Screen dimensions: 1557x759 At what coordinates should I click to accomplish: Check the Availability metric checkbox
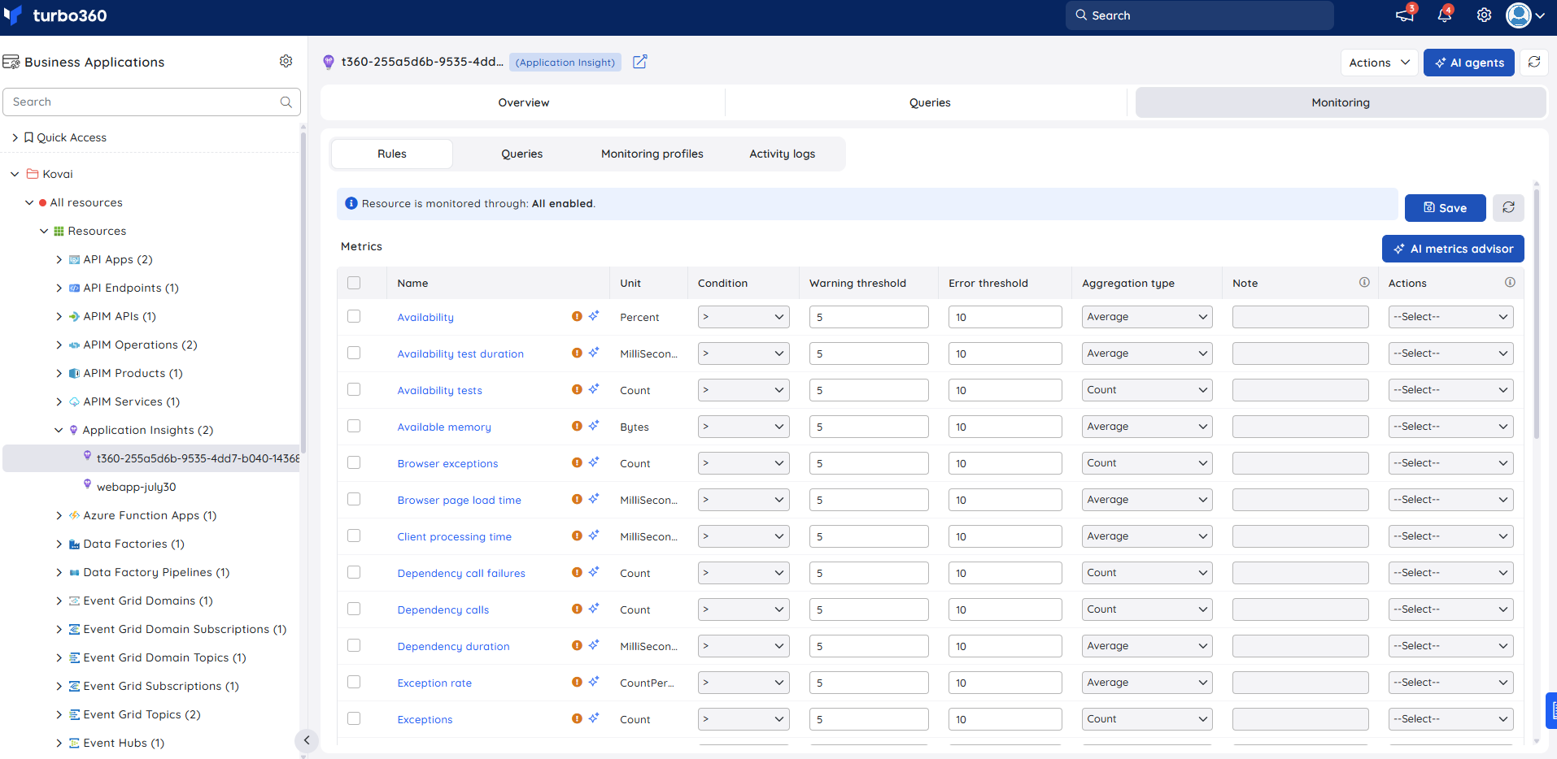[354, 316]
